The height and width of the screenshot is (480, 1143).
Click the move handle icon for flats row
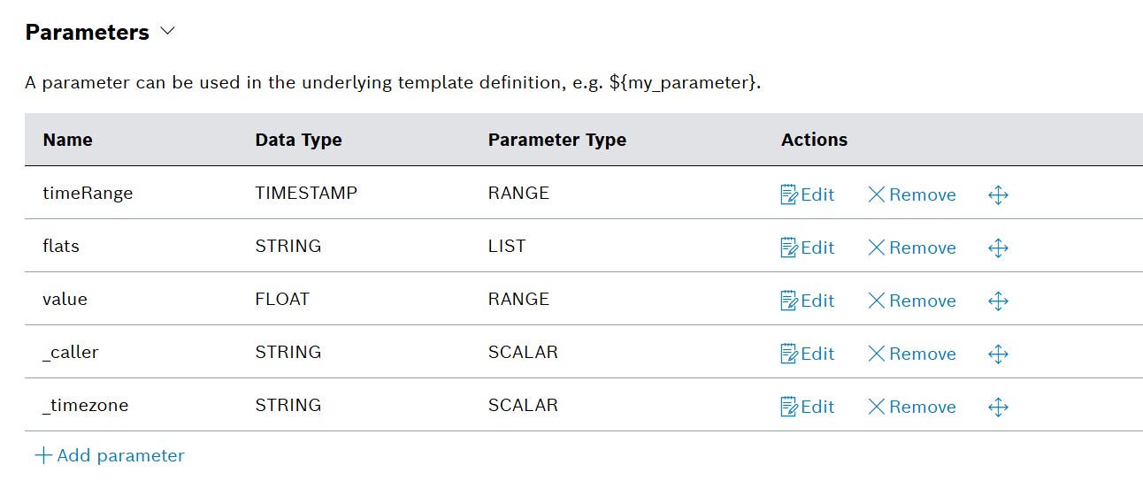tap(998, 248)
